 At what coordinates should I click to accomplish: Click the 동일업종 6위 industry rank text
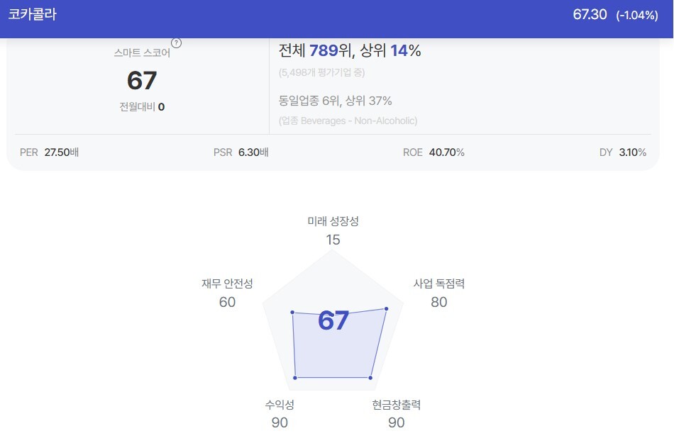click(x=309, y=101)
